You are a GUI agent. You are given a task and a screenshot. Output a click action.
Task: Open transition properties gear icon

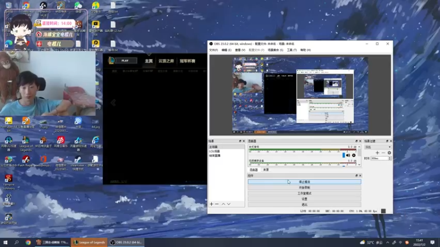pos(389,153)
